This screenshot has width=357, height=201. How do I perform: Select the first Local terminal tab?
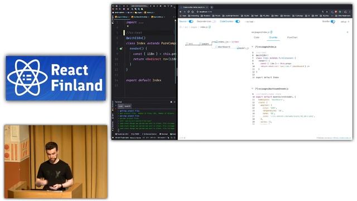[x=120, y=106]
